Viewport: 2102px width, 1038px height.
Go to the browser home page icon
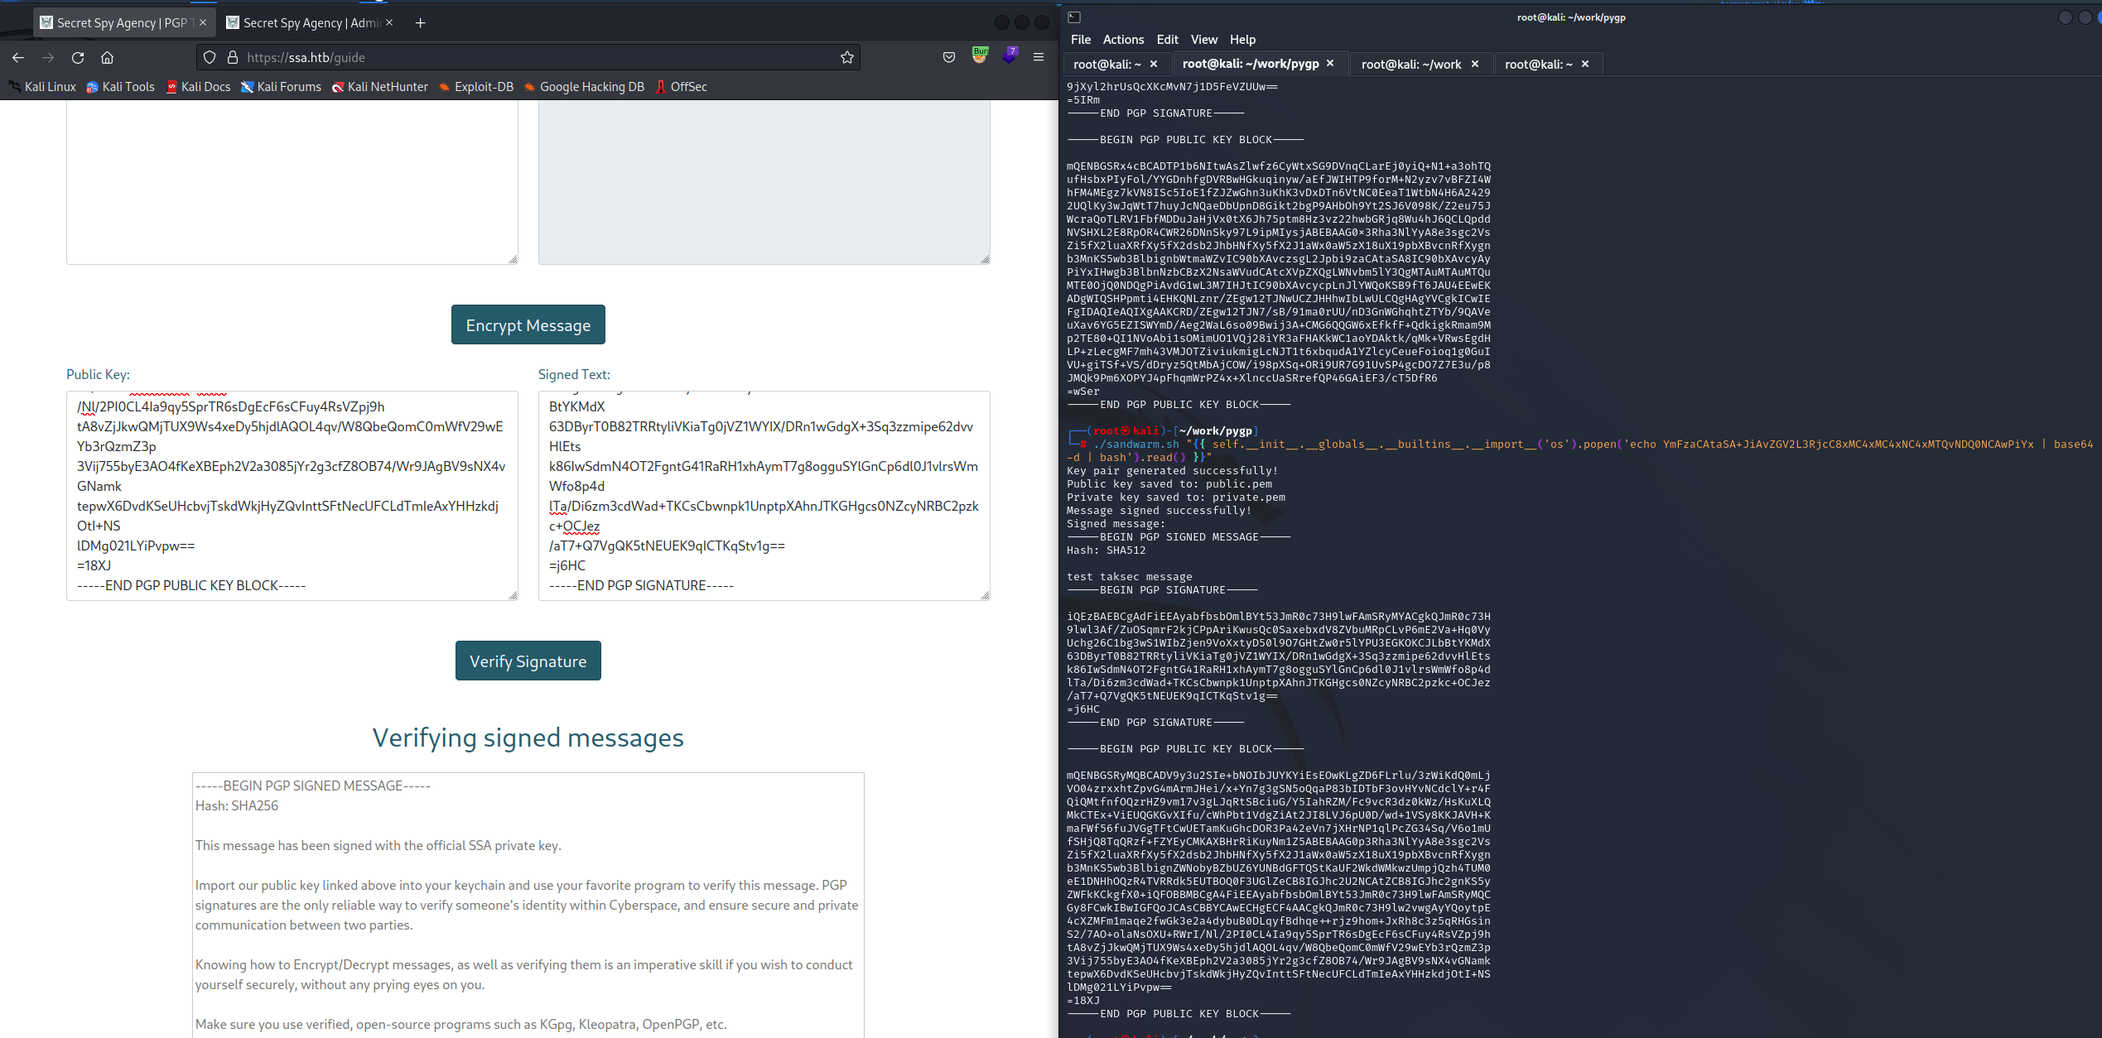click(107, 57)
